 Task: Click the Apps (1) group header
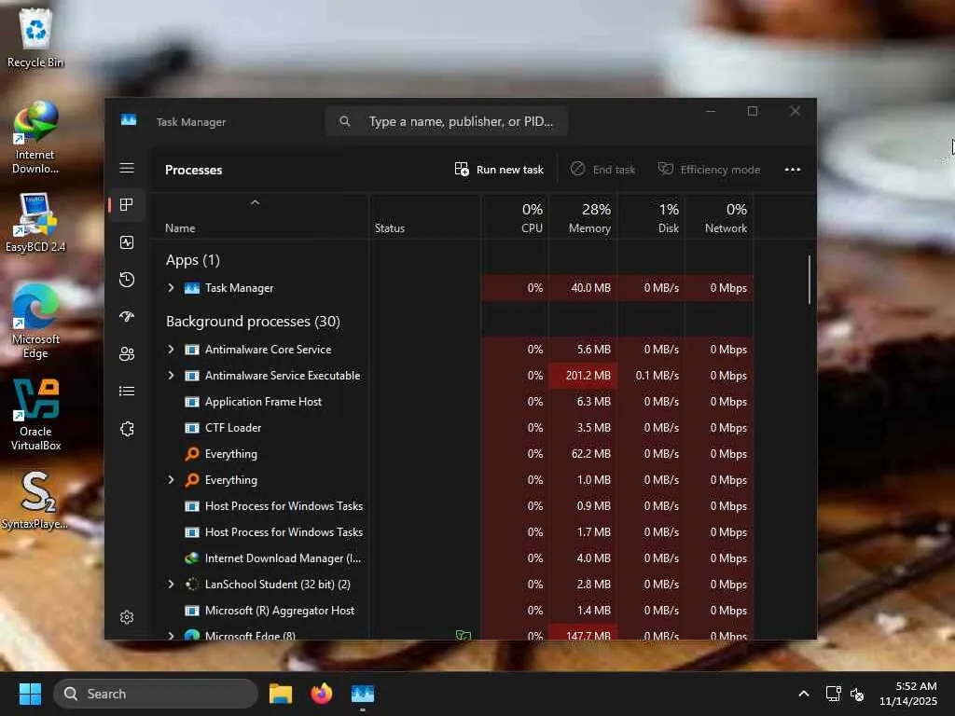192,261
